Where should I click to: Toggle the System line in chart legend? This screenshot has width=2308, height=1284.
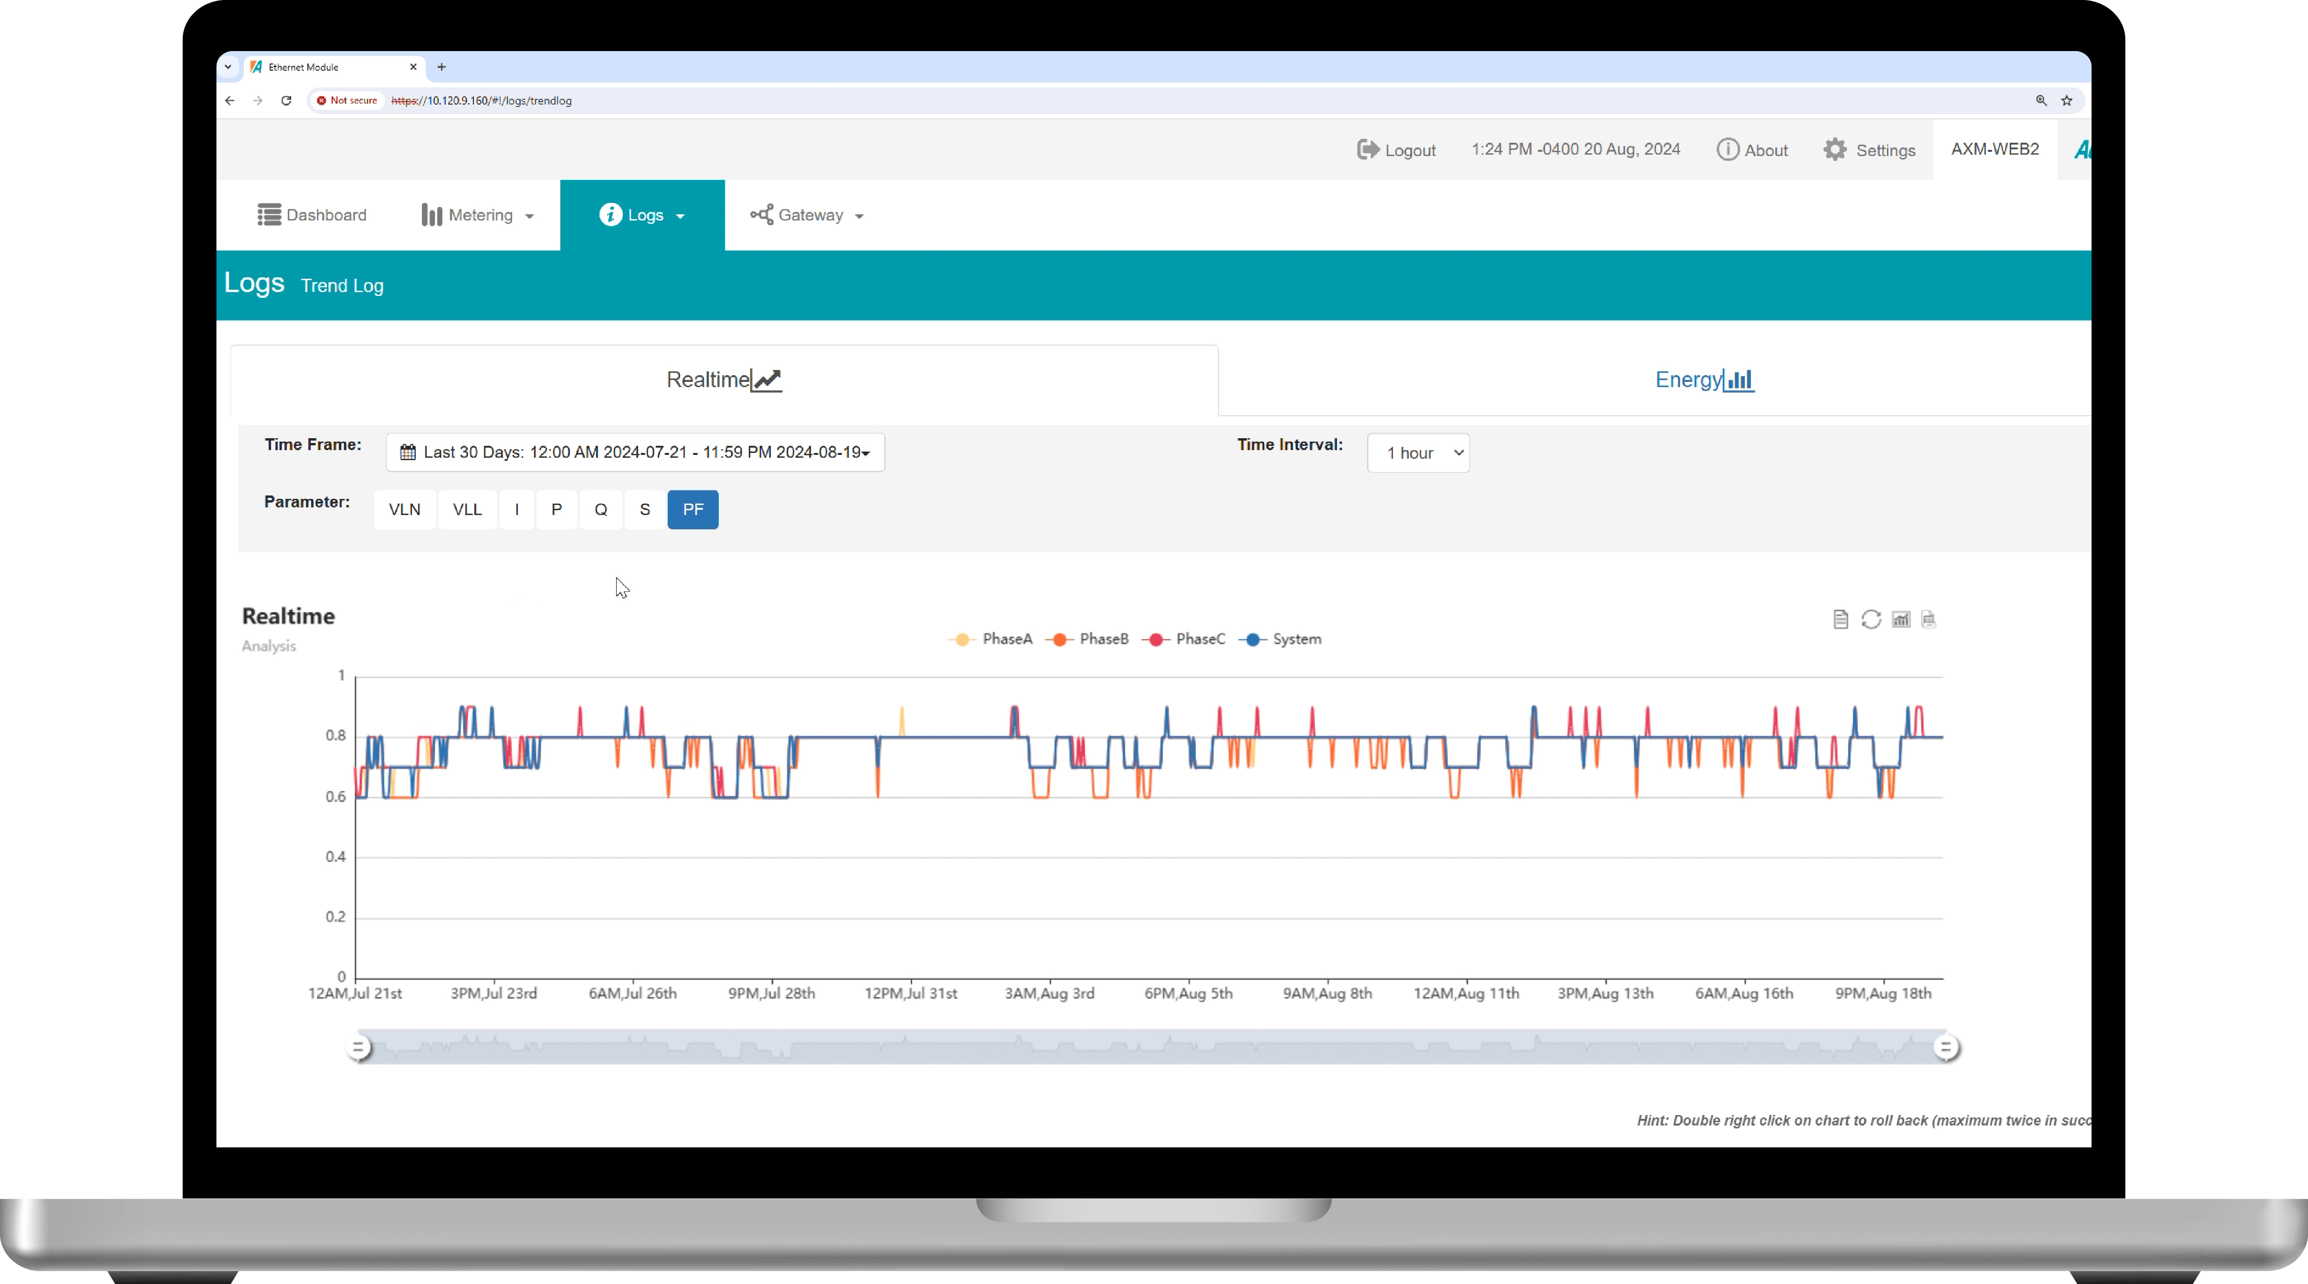[1296, 639]
